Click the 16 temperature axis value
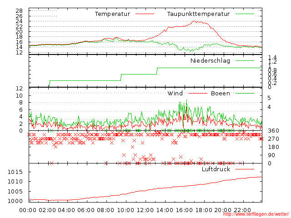This screenshot has width=291, height=218. coord(19,42)
